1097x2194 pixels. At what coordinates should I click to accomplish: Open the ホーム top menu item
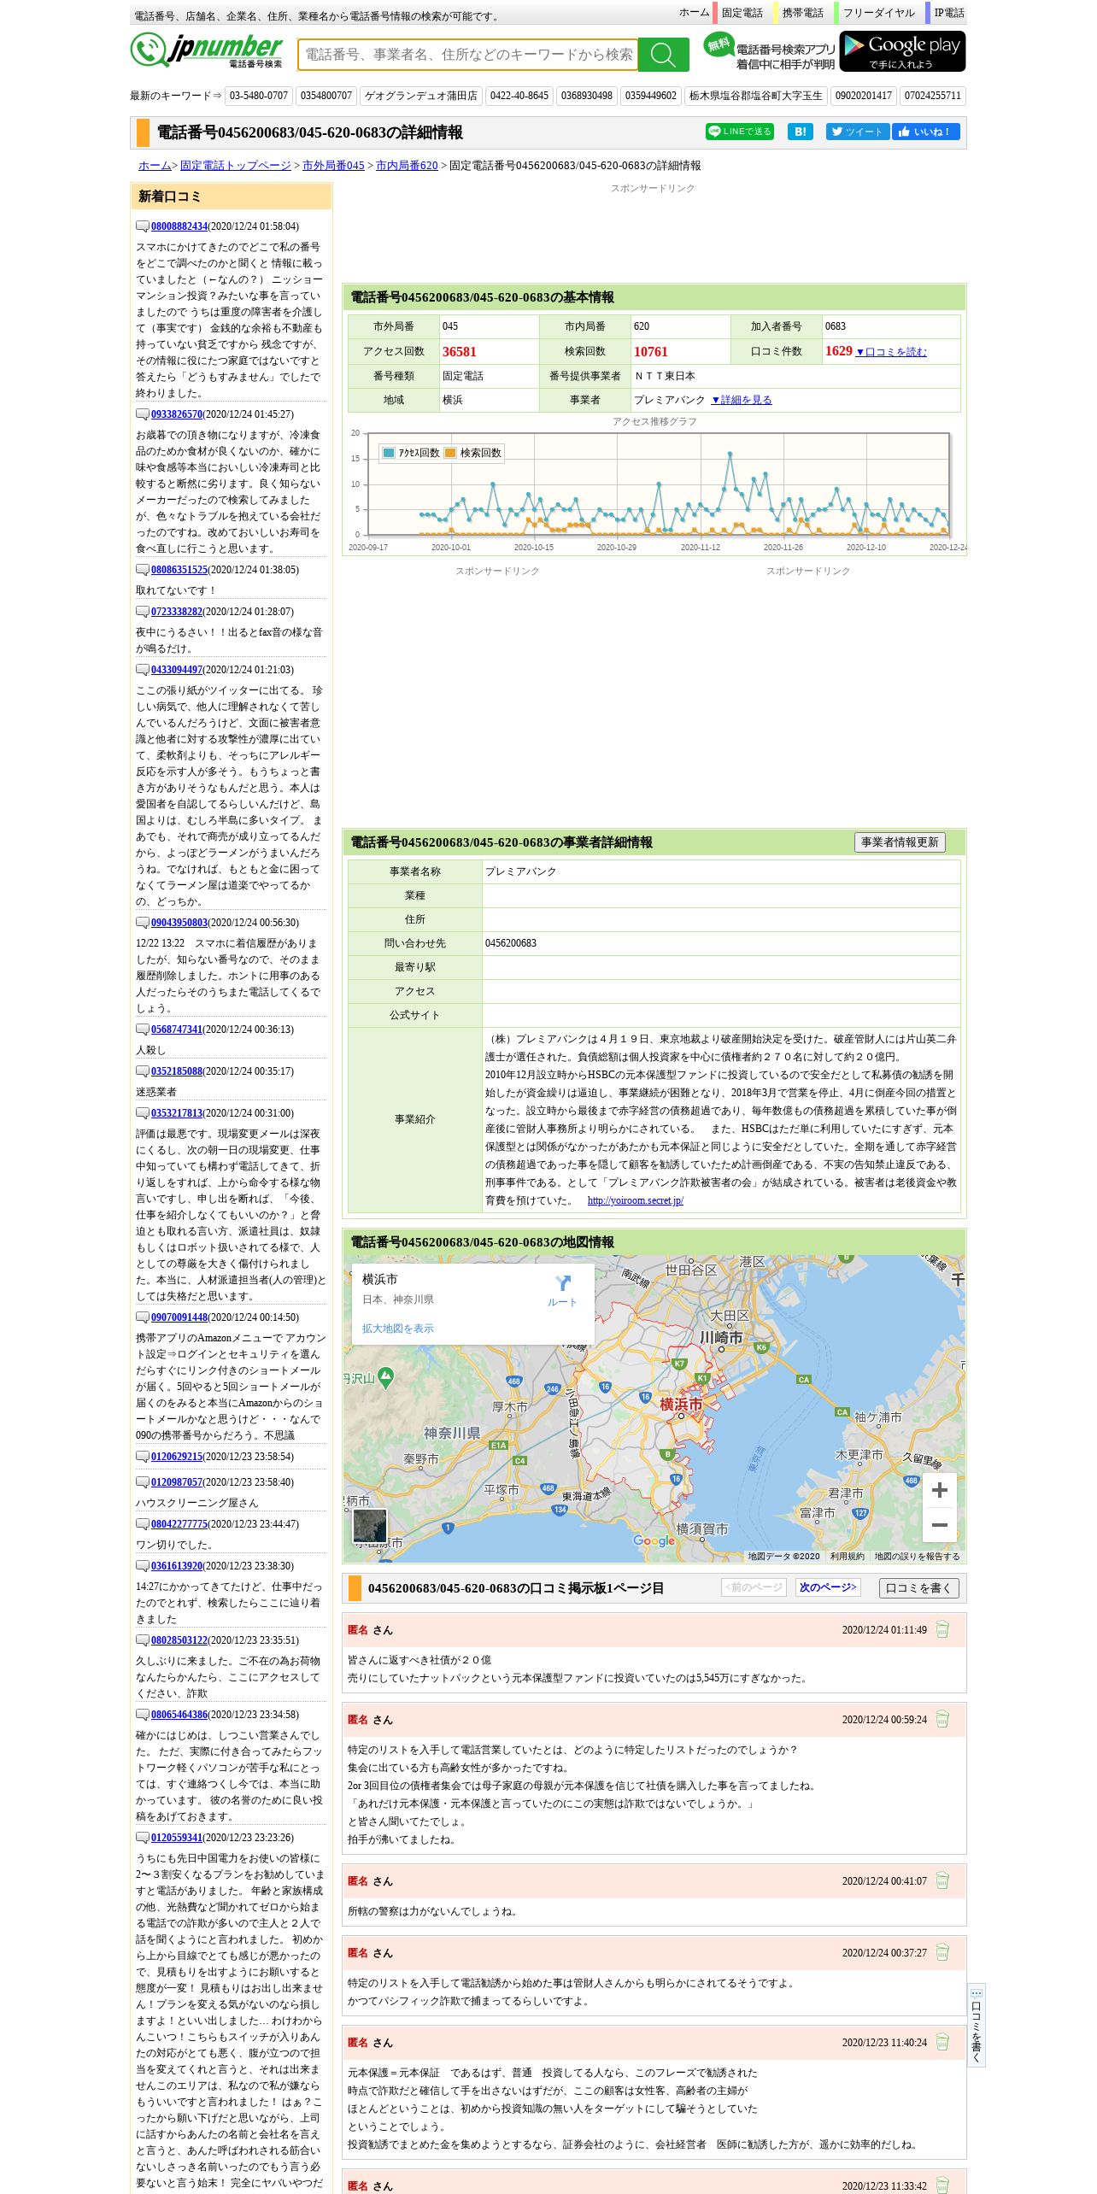click(x=694, y=13)
